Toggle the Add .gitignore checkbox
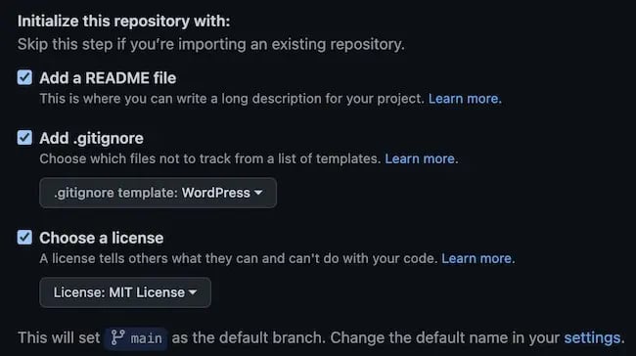The image size is (636, 356). 24,138
